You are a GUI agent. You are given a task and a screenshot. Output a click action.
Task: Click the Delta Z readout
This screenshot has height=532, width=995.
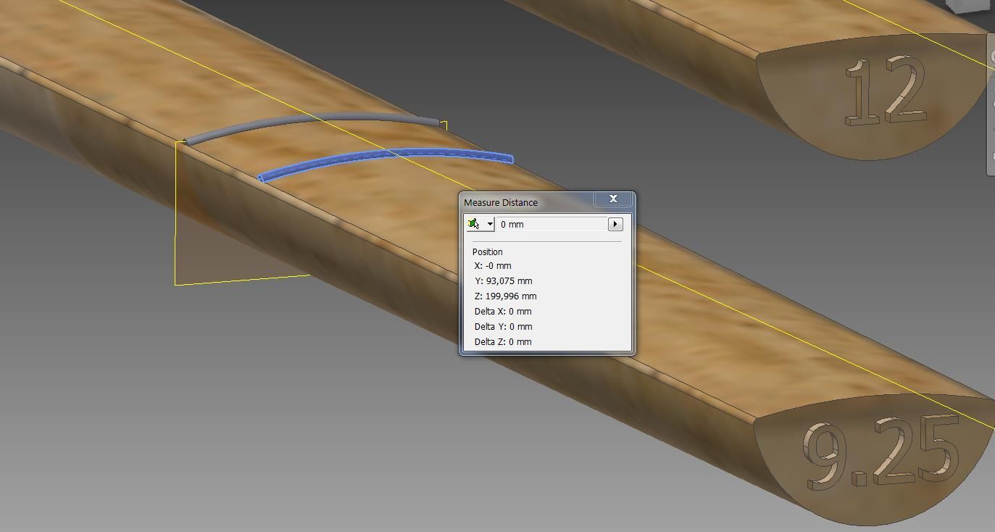503,341
